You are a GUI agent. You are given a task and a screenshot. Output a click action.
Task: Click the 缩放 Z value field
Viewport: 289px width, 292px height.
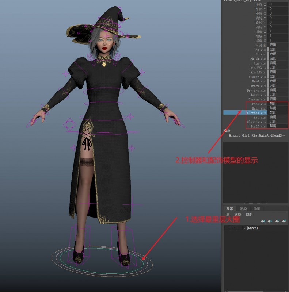278,41
